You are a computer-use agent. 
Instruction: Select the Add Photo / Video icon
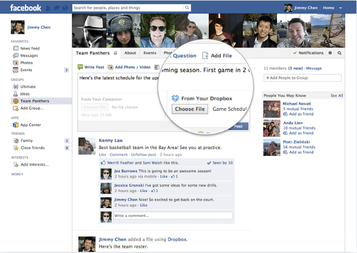[111, 67]
